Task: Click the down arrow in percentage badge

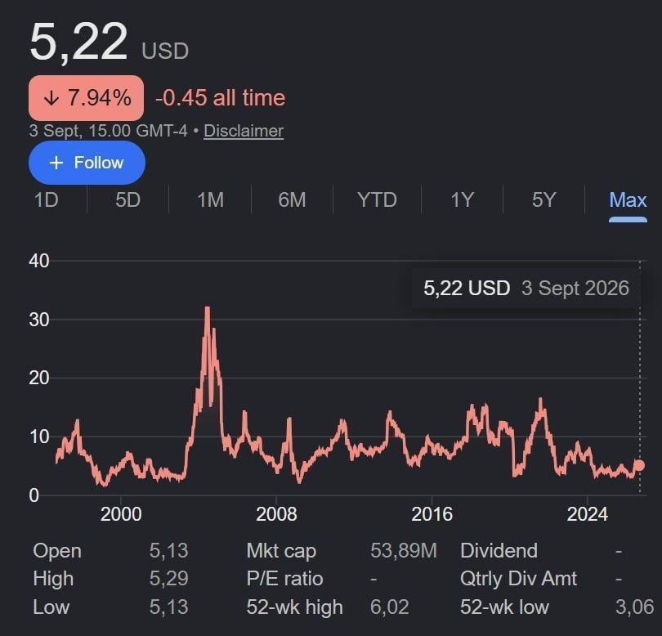Action: tap(51, 98)
